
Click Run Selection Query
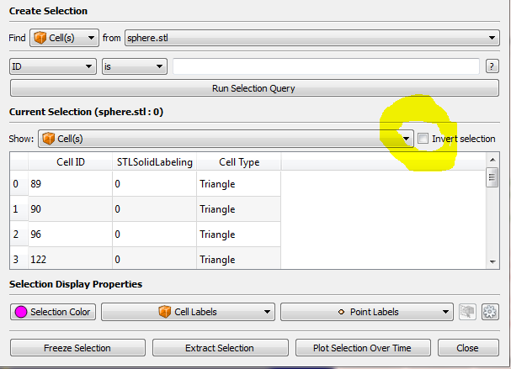coord(254,88)
